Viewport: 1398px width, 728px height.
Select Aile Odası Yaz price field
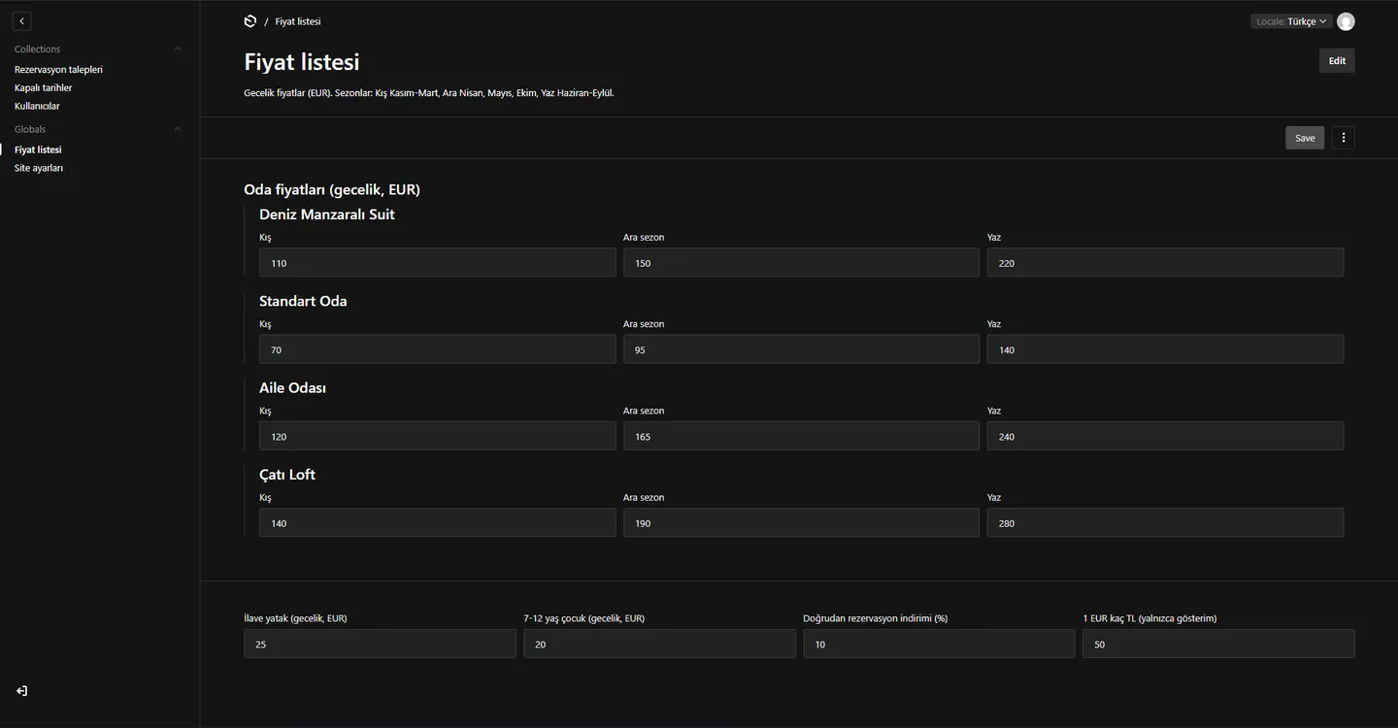[1165, 436]
